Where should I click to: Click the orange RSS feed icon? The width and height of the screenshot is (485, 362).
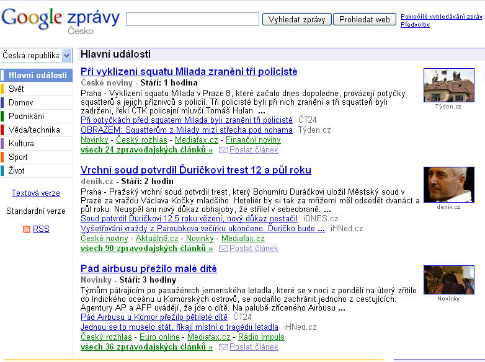[27, 229]
